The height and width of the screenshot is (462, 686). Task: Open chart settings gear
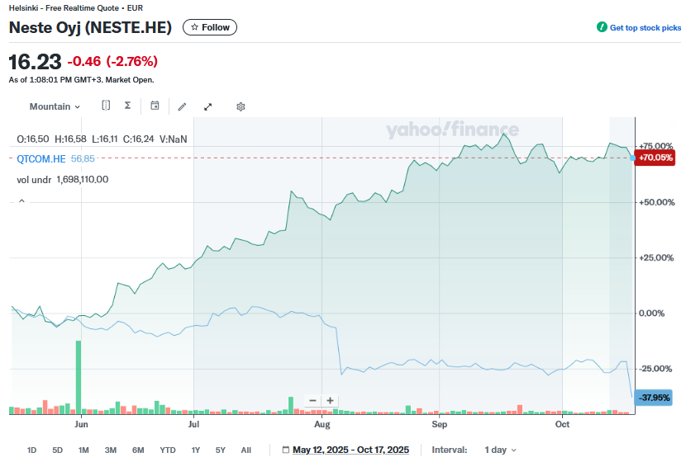(241, 106)
